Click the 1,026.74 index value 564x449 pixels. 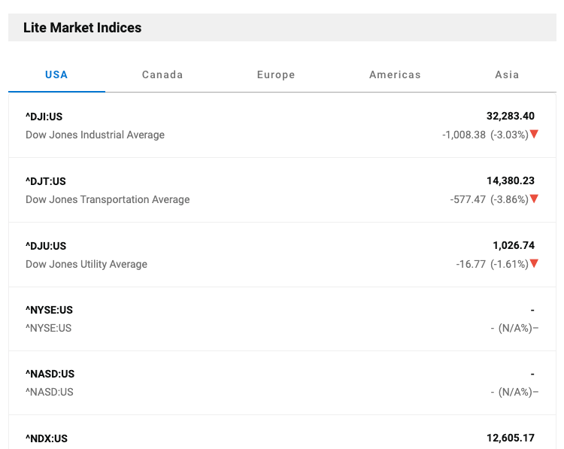click(x=514, y=246)
